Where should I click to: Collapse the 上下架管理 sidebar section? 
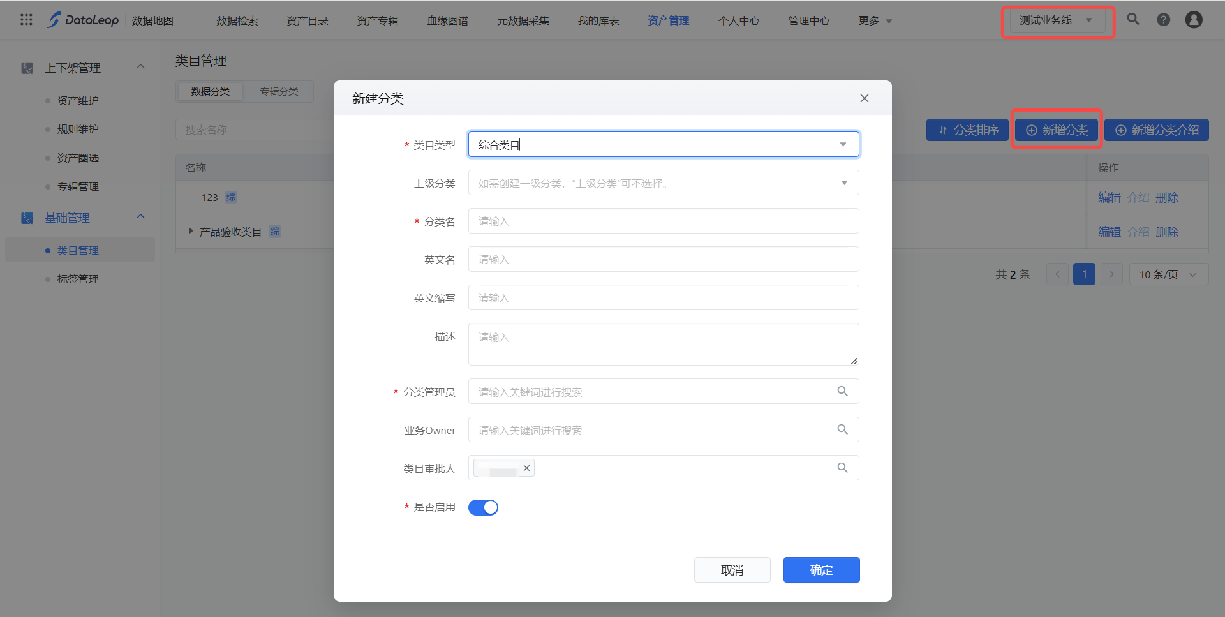140,67
